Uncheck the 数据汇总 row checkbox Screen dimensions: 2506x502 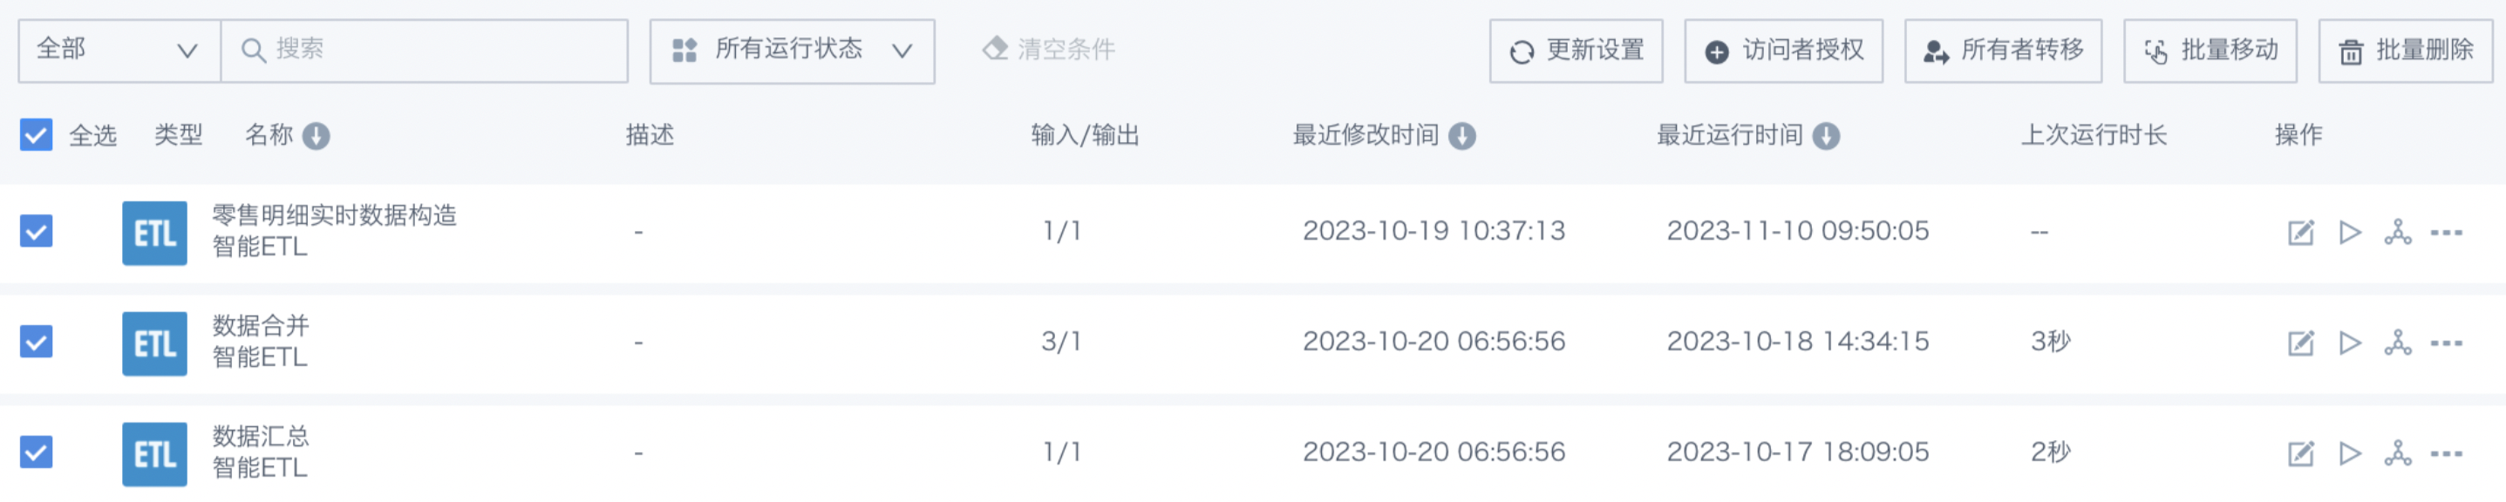(x=36, y=452)
